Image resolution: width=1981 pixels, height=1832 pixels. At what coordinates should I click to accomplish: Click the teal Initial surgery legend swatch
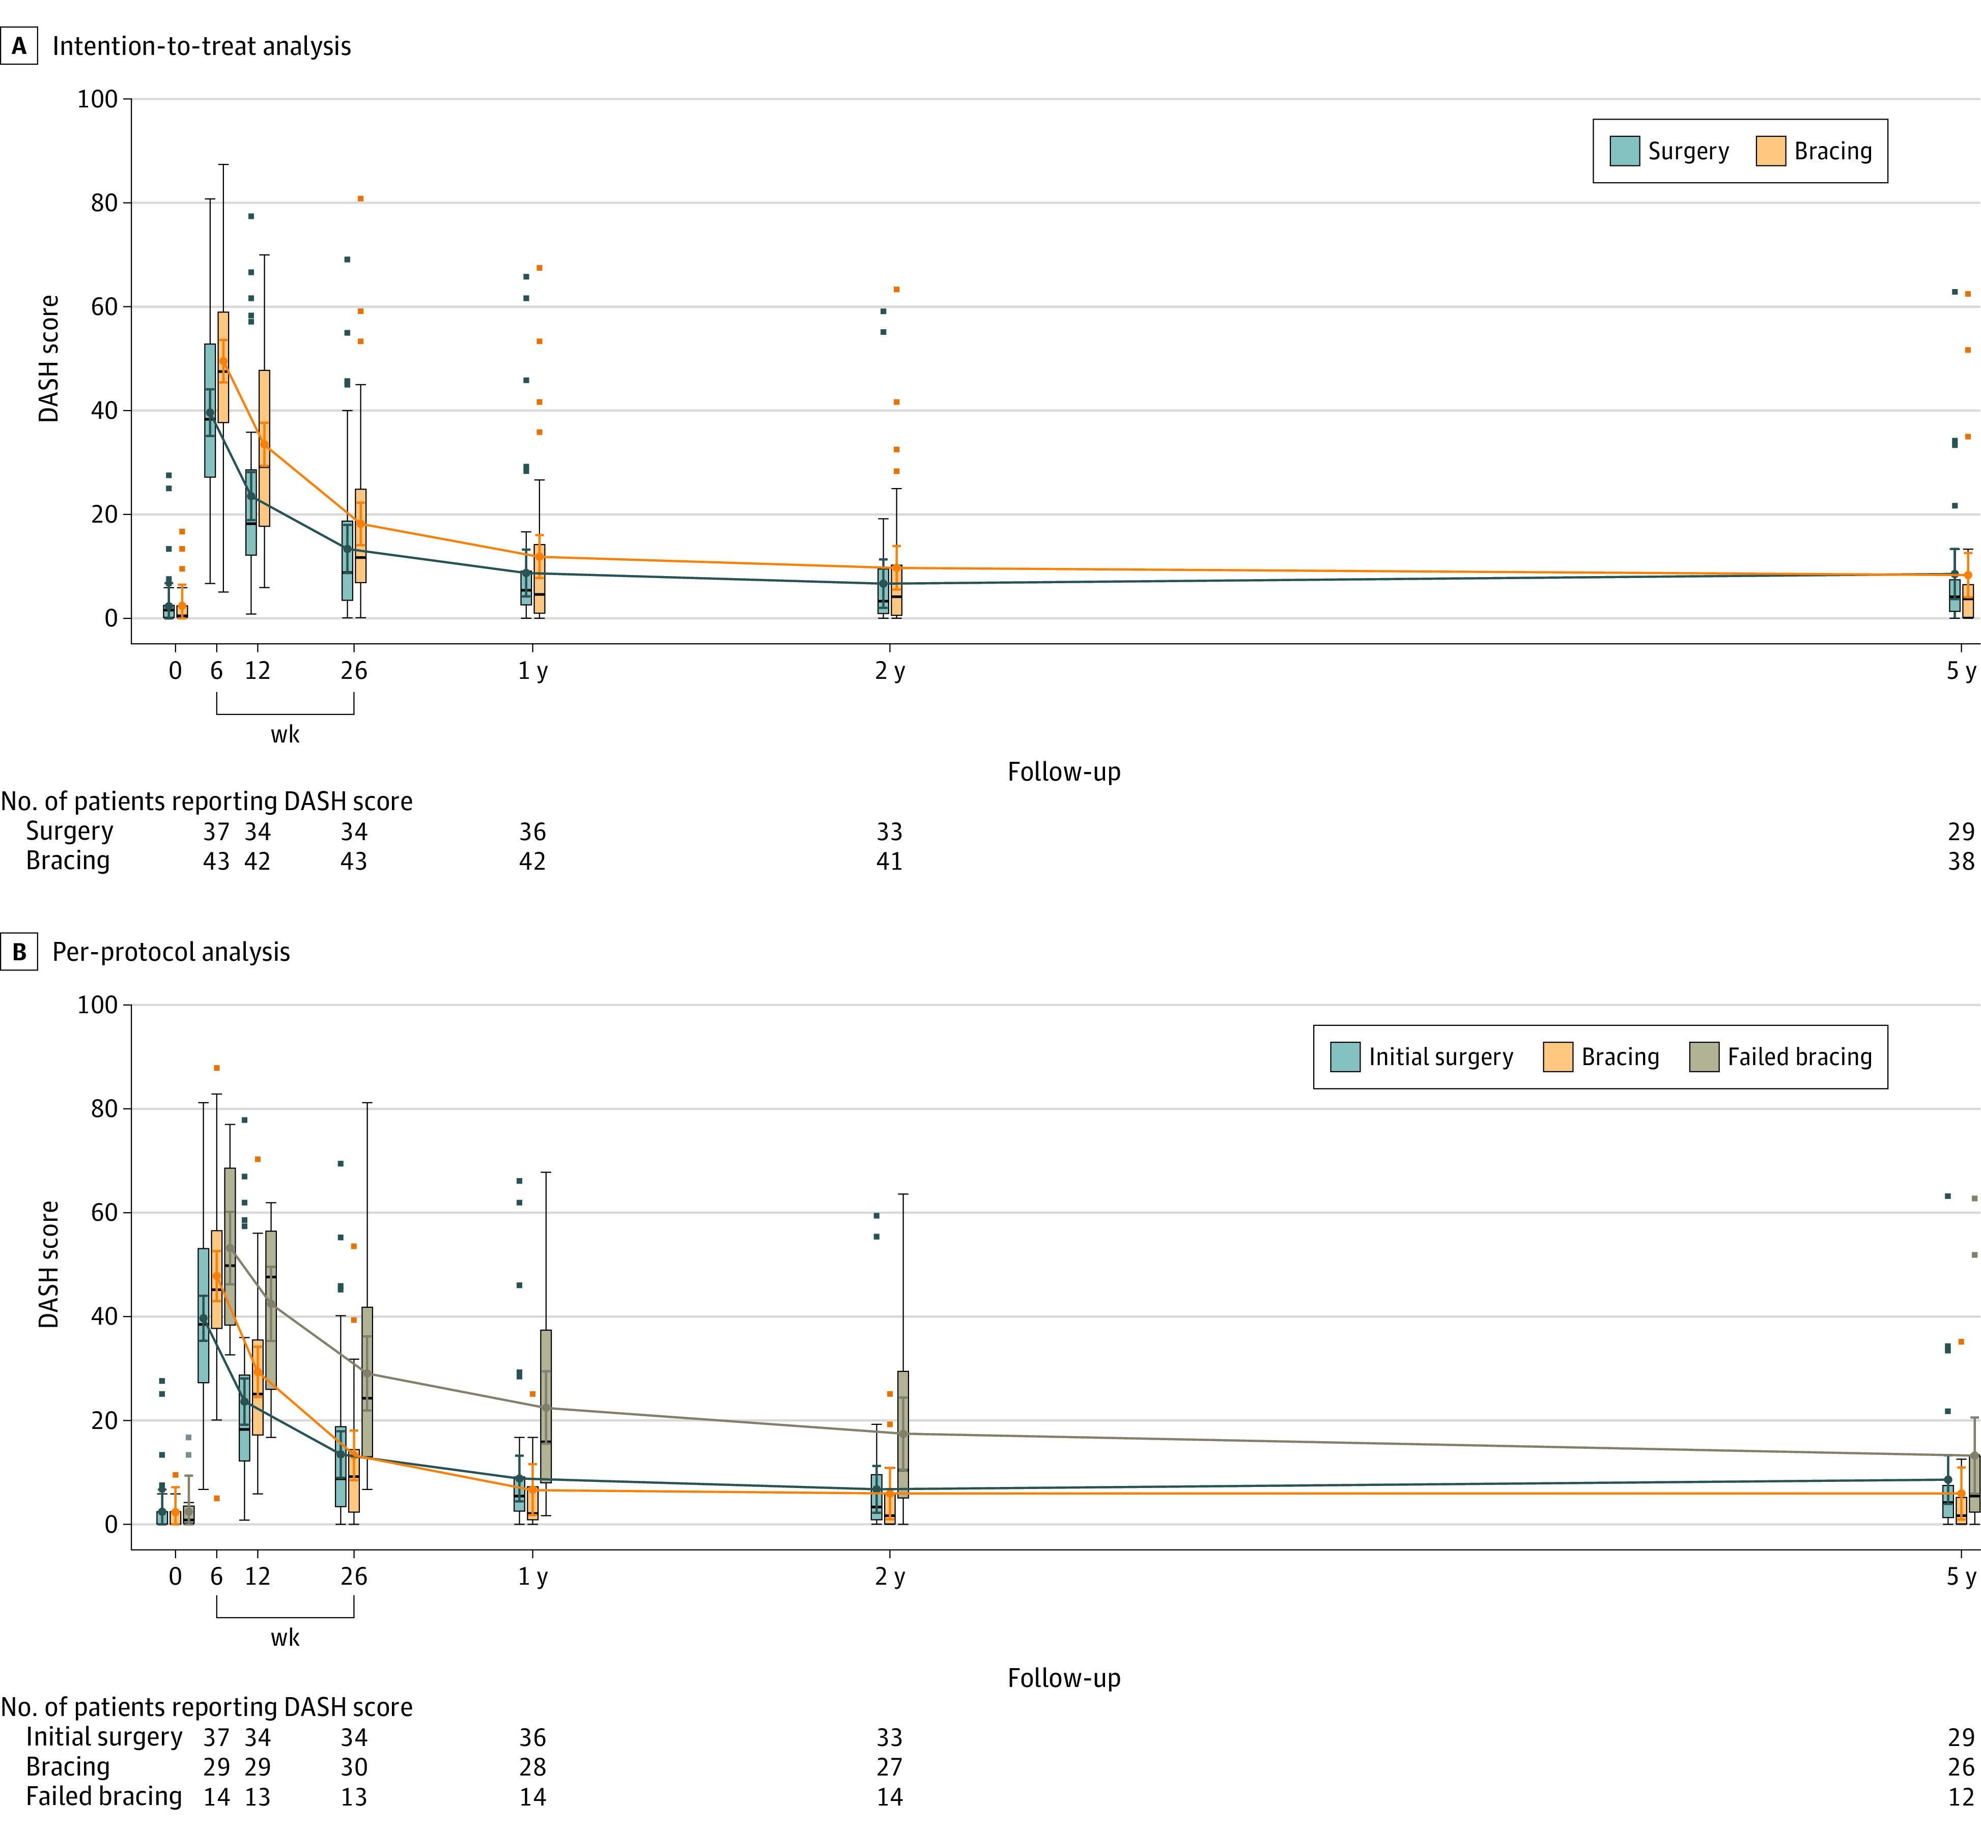tap(1345, 1057)
